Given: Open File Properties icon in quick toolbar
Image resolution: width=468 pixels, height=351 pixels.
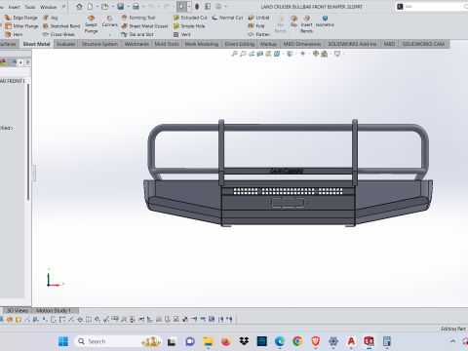Looking at the screenshot, I should 208,7.
